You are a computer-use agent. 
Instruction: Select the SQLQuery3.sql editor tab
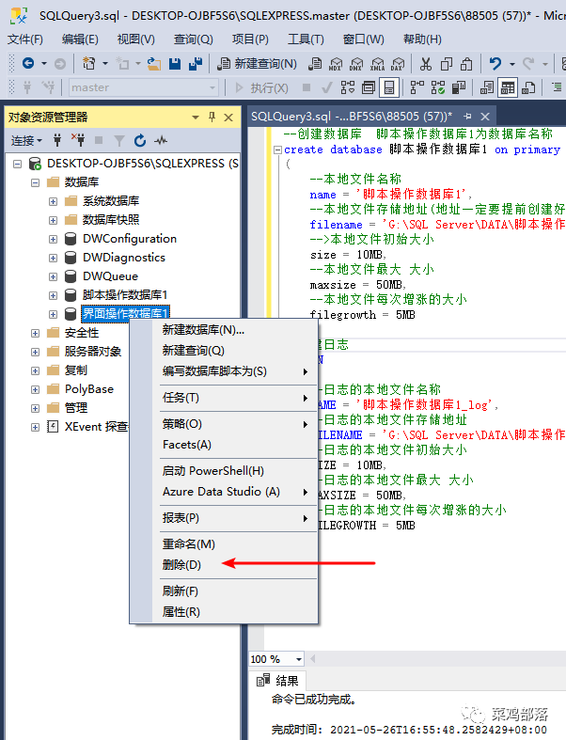coord(352,116)
